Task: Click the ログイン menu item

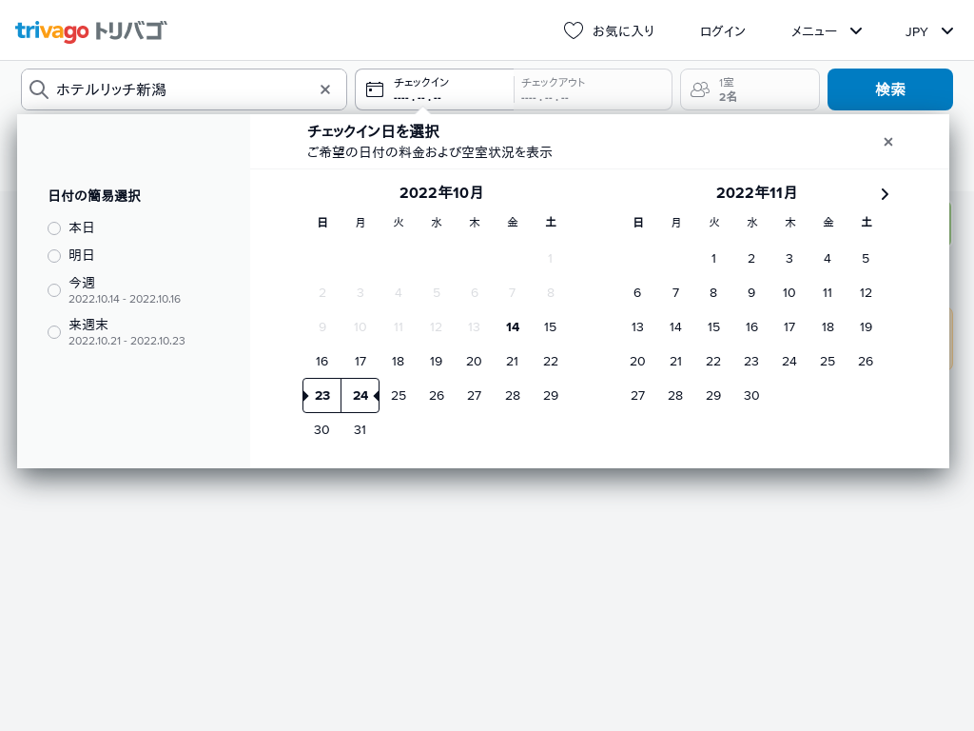Action: (x=722, y=30)
